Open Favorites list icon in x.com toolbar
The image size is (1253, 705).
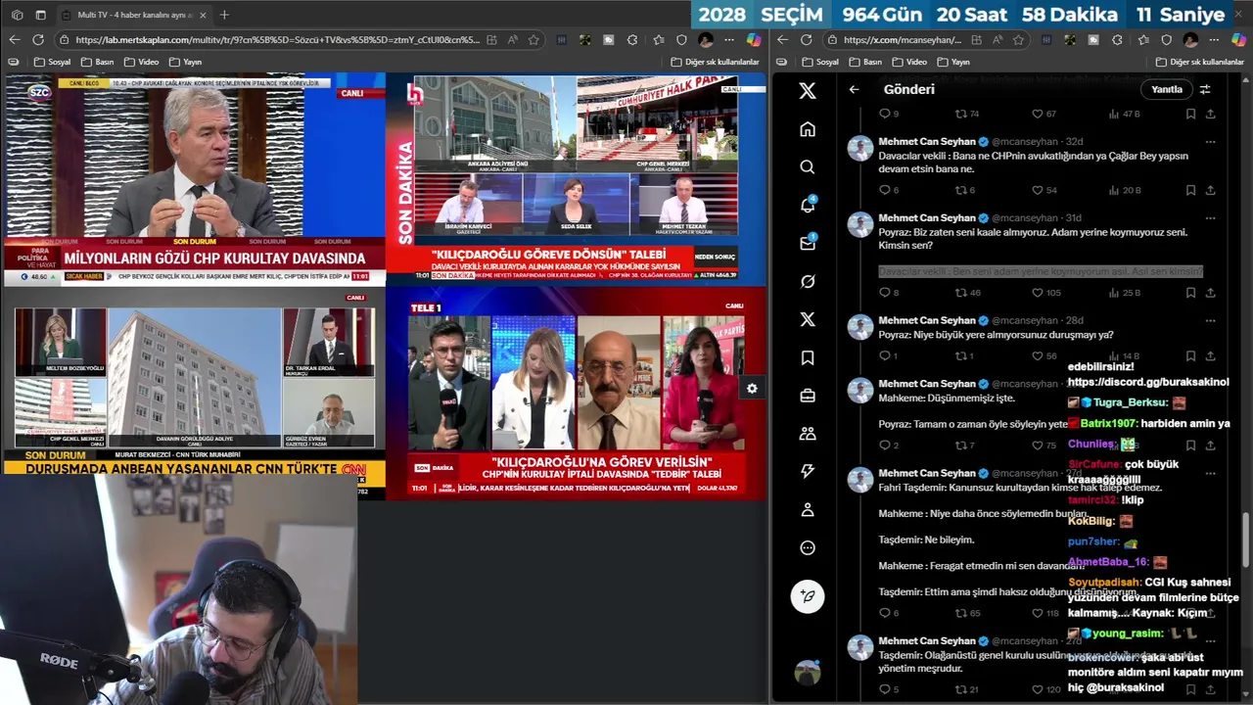point(1142,40)
